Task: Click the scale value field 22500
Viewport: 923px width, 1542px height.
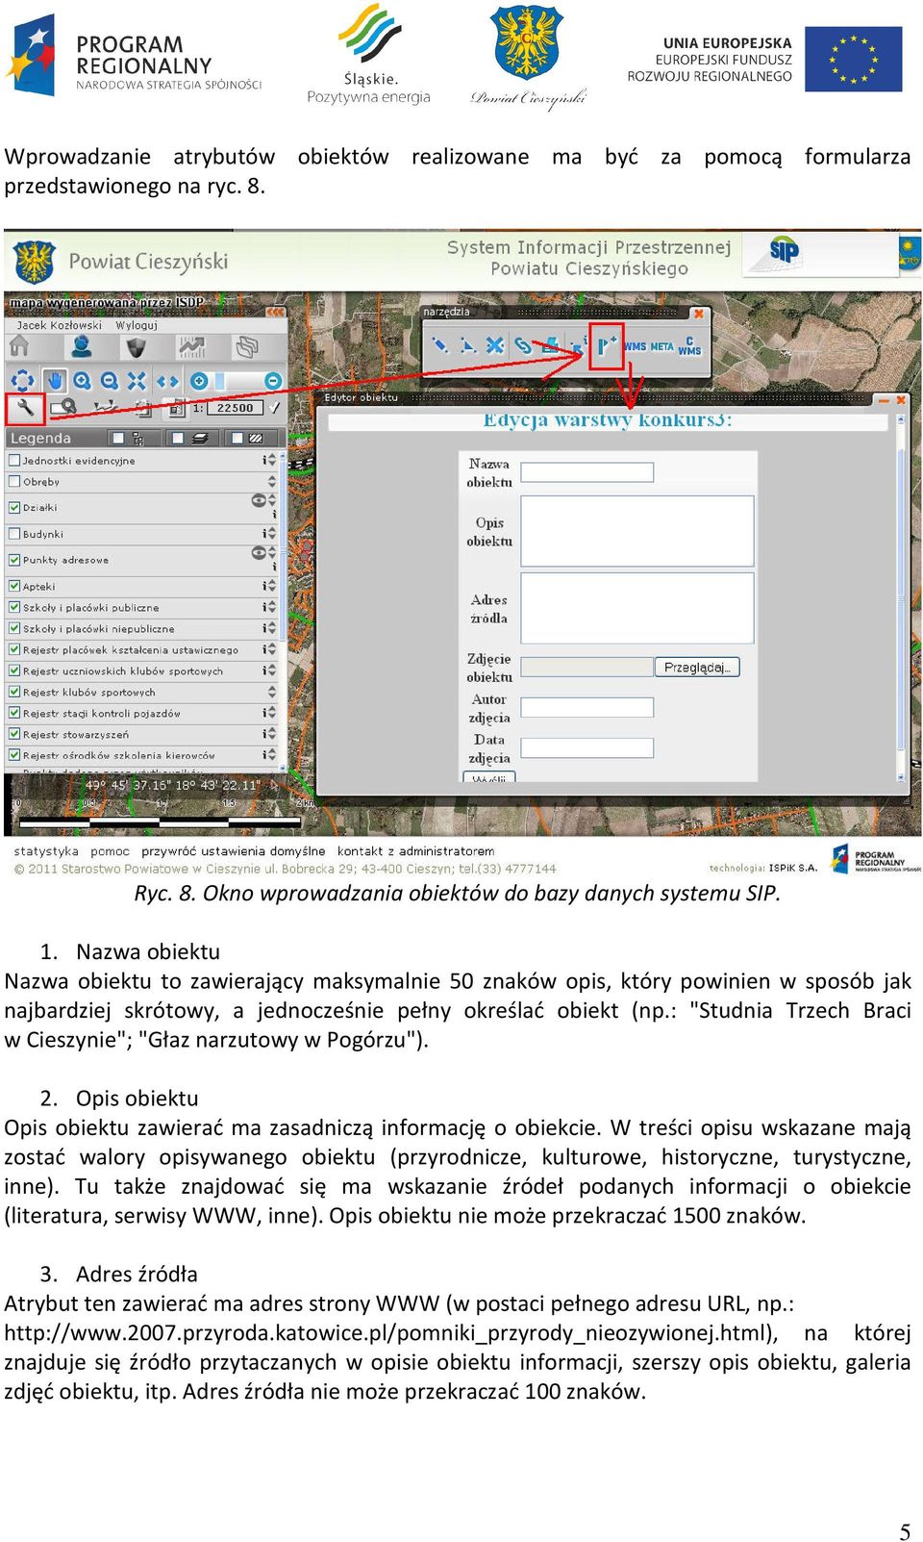Action: coord(235,408)
